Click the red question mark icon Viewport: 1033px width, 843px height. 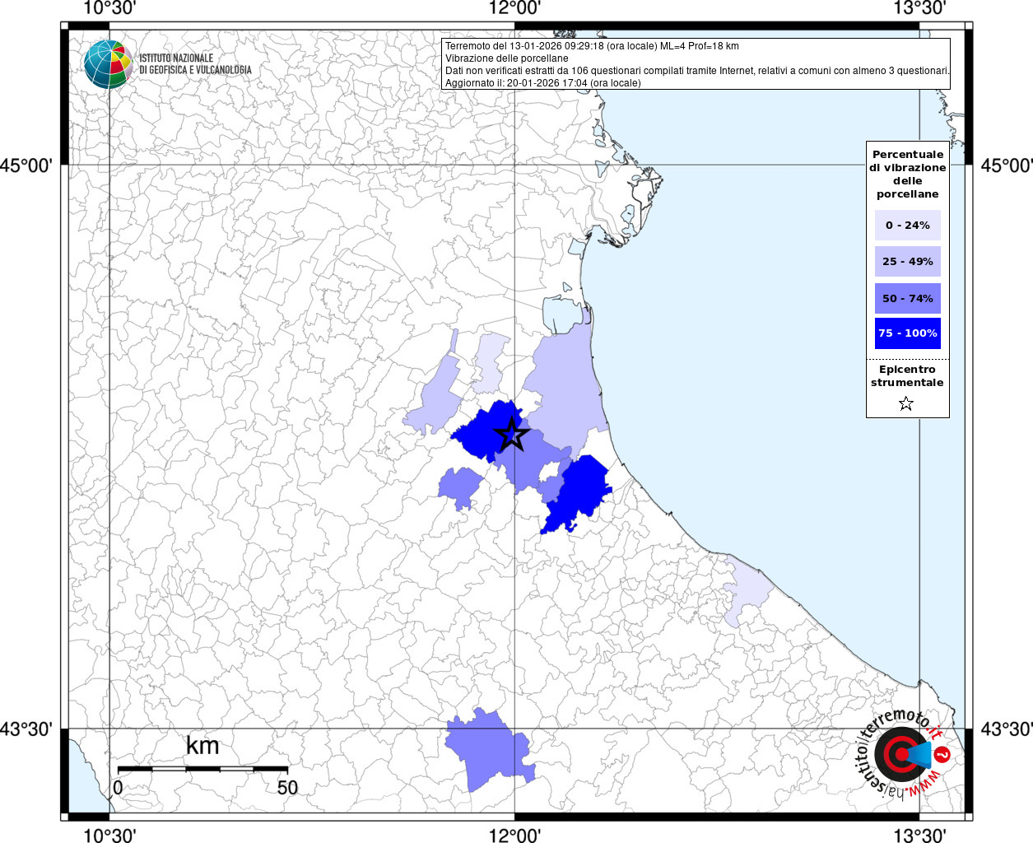coord(942,755)
